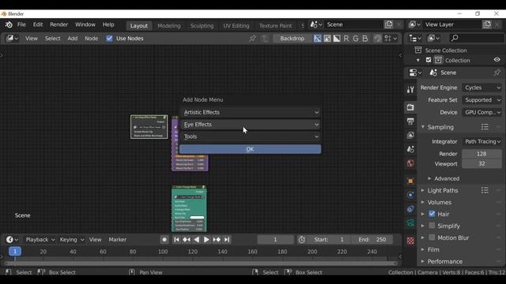The image size is (506, 284).
Task: Open the World properties tab
Action: [x=410, y=163]
